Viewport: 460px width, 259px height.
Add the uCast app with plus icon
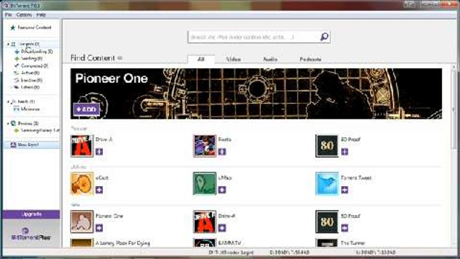(99, 190)
